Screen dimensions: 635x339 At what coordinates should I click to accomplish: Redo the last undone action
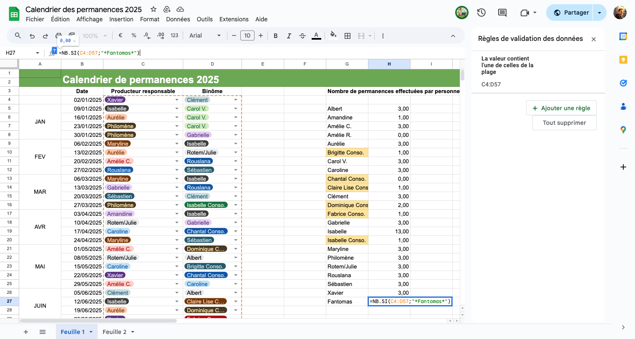point(45,36)
